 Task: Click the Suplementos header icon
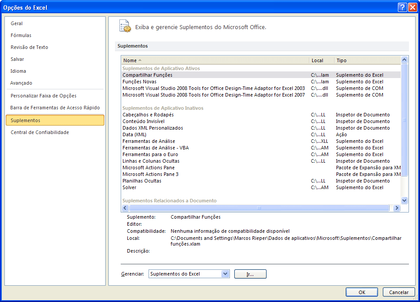coord(125,26)
